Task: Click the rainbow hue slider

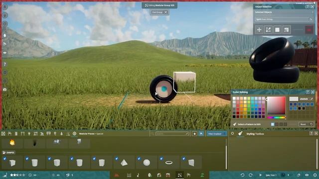Action: pyautogui.click(x=276, y=117)
